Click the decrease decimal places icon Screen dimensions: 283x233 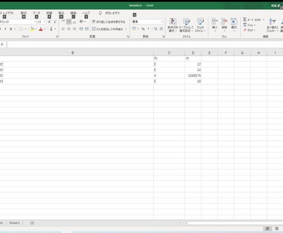pyautogui.click(x=161, y=29)
